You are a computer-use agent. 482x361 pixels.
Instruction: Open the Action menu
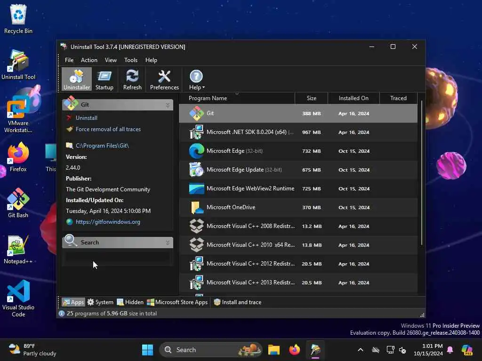pos(89,60)
